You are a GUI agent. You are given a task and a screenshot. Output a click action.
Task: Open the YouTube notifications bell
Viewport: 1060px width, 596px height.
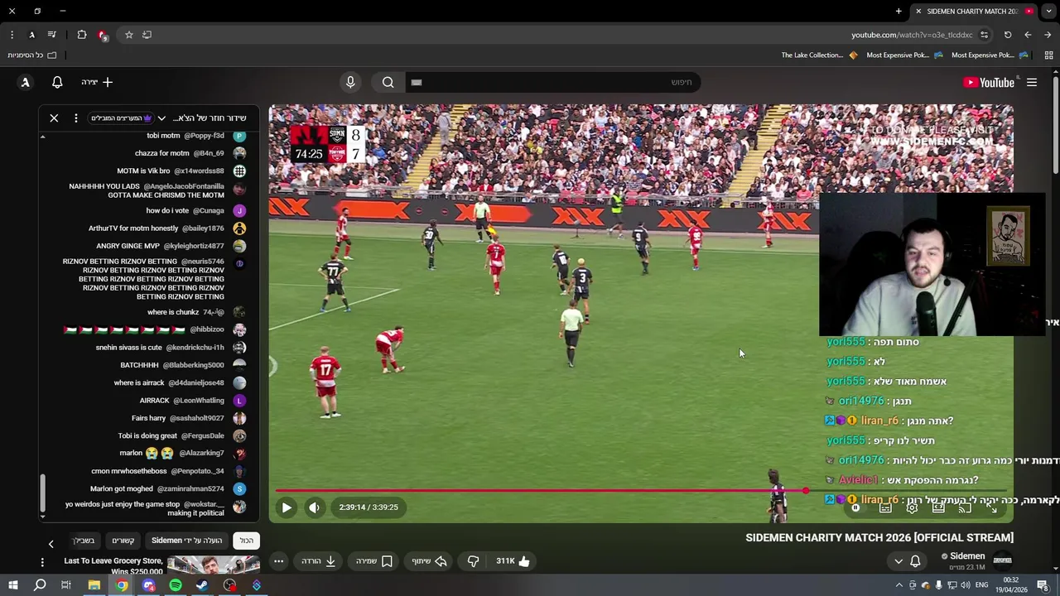57,82
